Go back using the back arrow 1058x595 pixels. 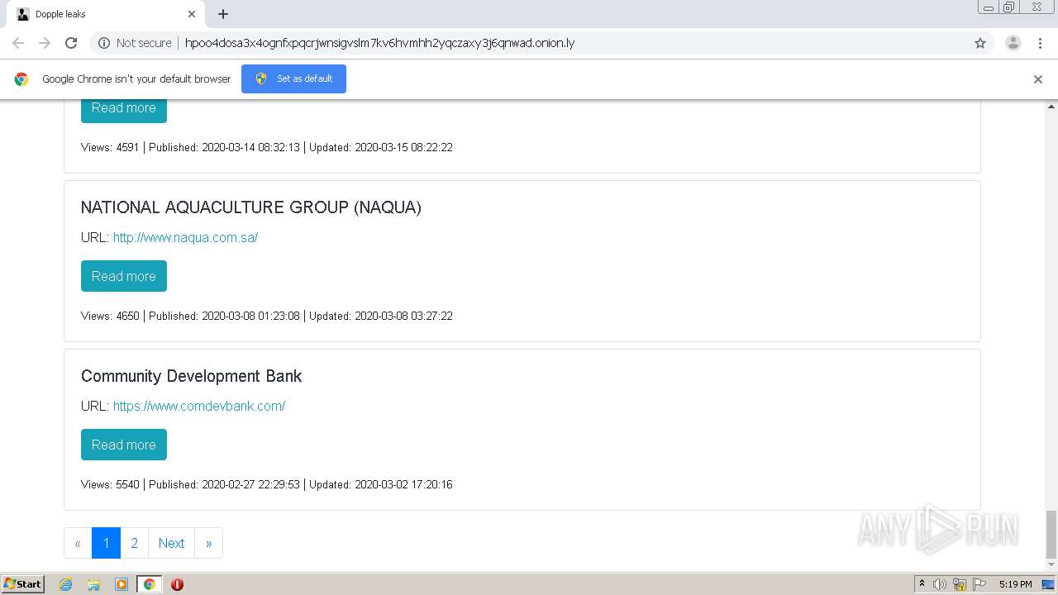18,43
